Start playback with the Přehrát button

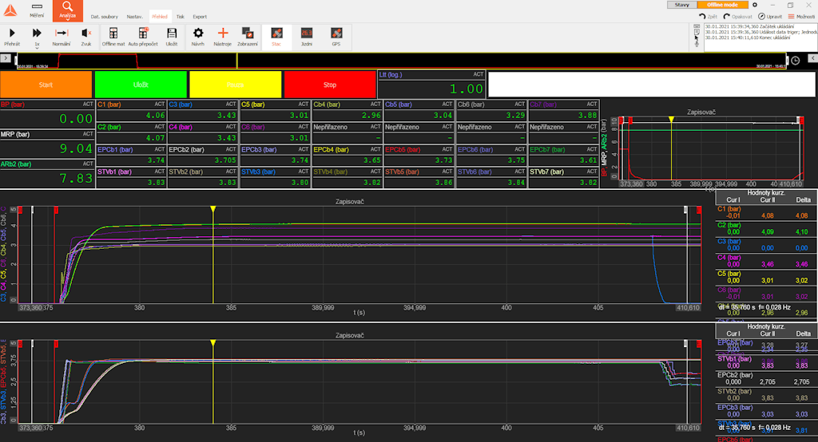[12, 37]
